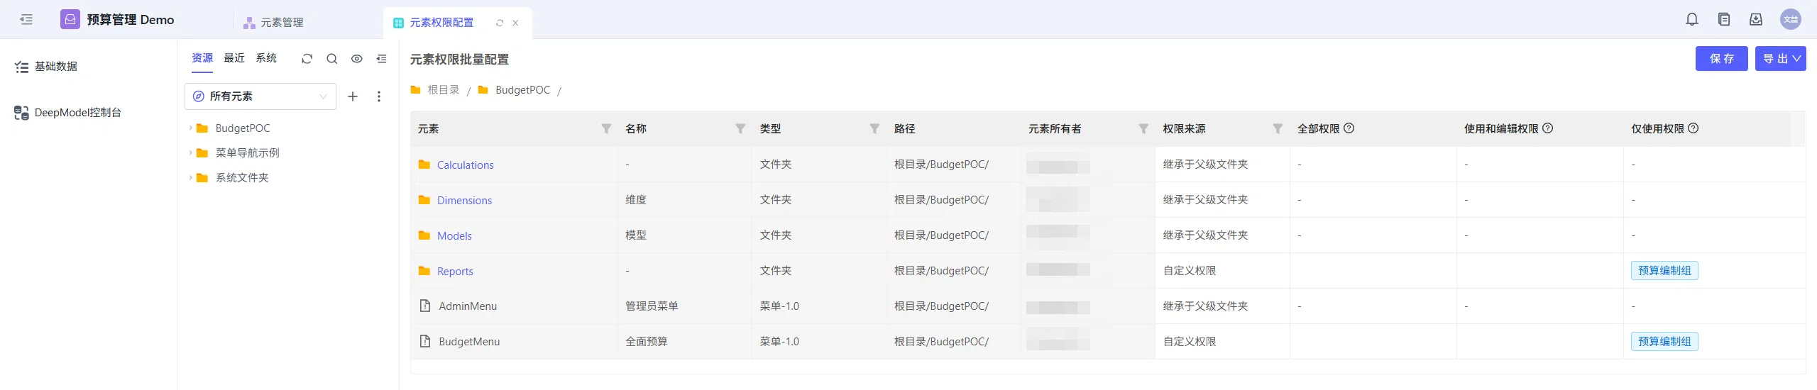Viewport: 1817px width, 390px height.
Task: Add a new element with plus icon
Action: [353, 96]
